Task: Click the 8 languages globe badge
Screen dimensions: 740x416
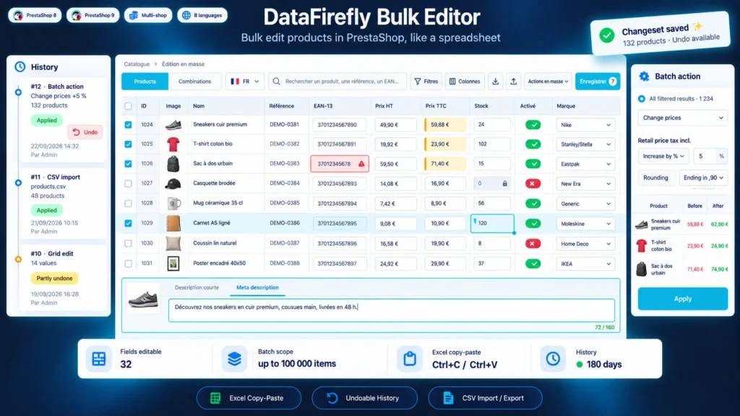Action: point(202,15)
